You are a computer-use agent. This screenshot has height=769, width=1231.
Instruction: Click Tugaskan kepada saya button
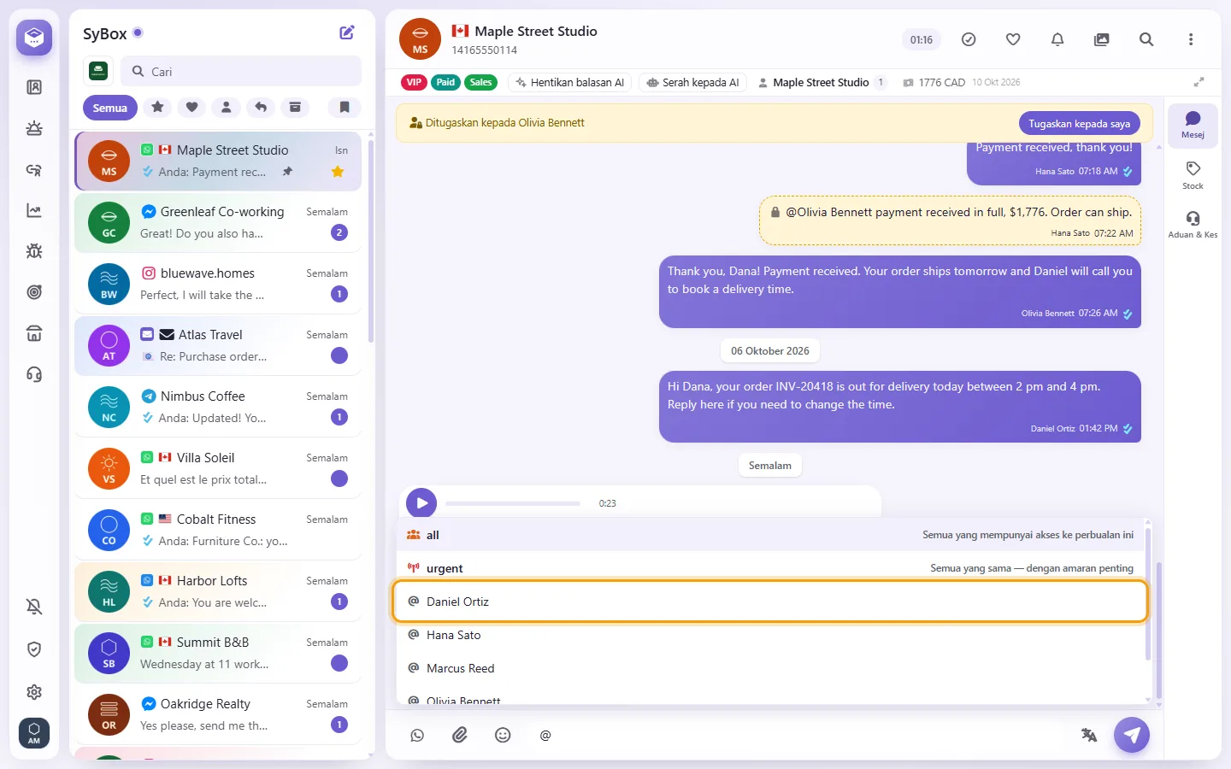pos(1079,123)
